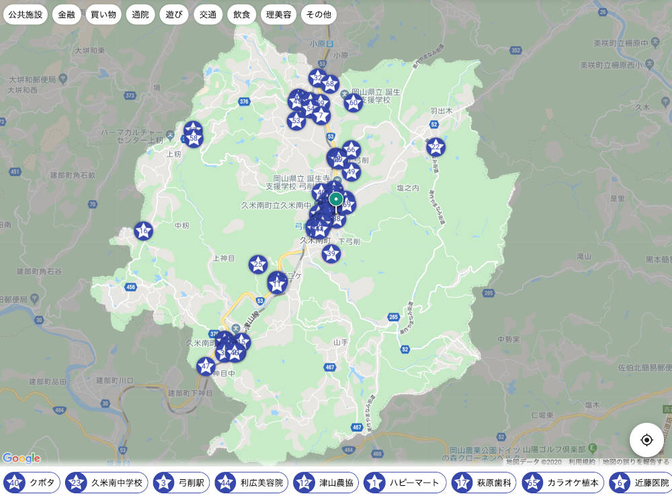Viewport: 672px width, 496px height.
Task: Click the ハピーマート place chip
Action: click(405, 483)
